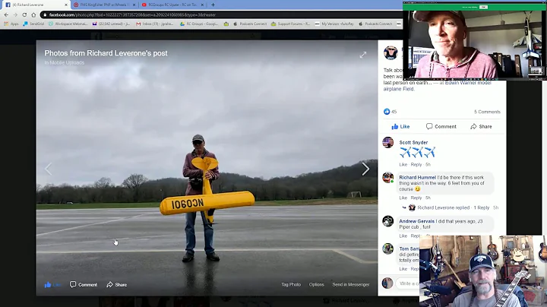Close the RCGroups YouTube tab
Screen dimensions: 547x307
[x=202, y=5]
